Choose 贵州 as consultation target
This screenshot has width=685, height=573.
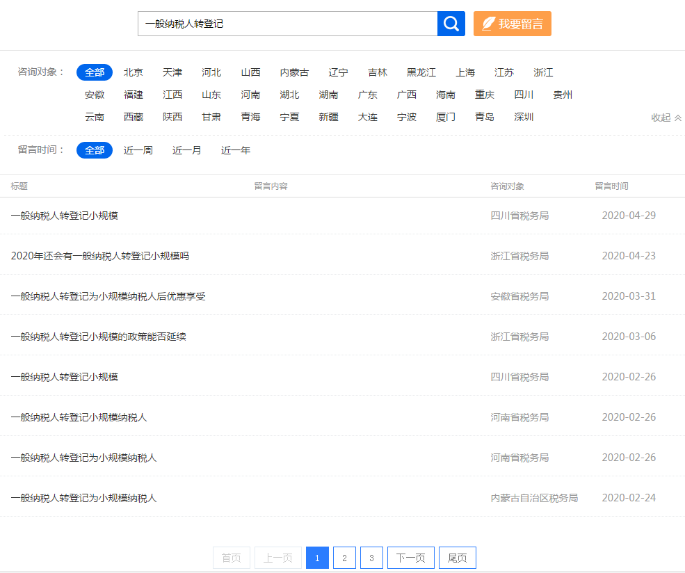tap(563, 95)
